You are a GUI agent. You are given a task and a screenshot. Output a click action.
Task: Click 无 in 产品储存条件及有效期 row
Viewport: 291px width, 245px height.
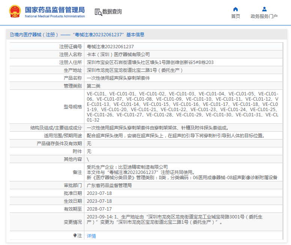click(89, 143)
